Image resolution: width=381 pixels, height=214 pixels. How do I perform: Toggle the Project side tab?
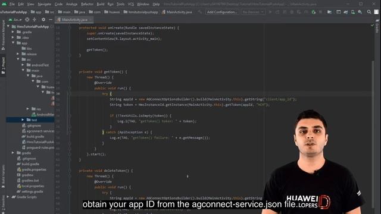point(3,65)
